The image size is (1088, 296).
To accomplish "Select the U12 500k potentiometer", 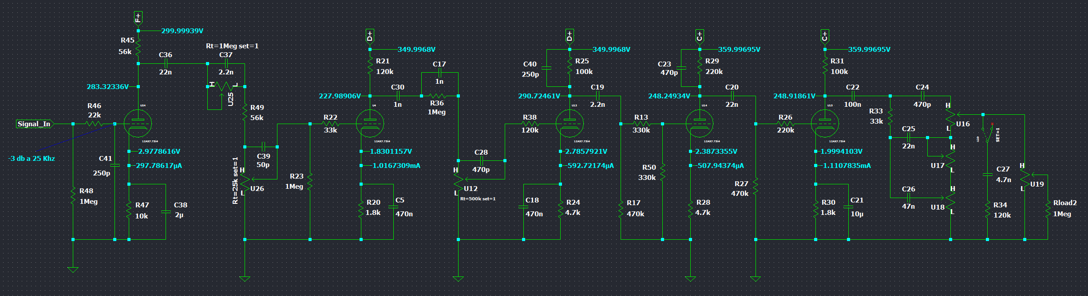I will (458, 180).
